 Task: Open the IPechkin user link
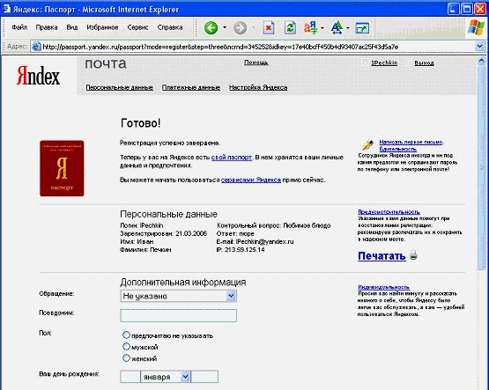(x=384, y=63)
